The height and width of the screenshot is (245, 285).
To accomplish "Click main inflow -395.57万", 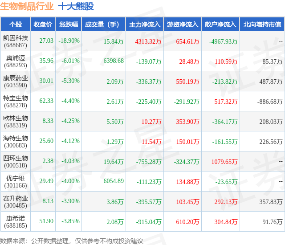I will tap(149, 202).
